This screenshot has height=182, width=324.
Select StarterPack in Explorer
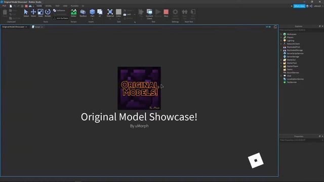click(292, 63)
